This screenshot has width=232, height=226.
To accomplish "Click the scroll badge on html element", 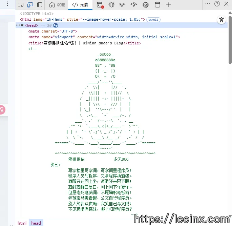I will point(153,20).
